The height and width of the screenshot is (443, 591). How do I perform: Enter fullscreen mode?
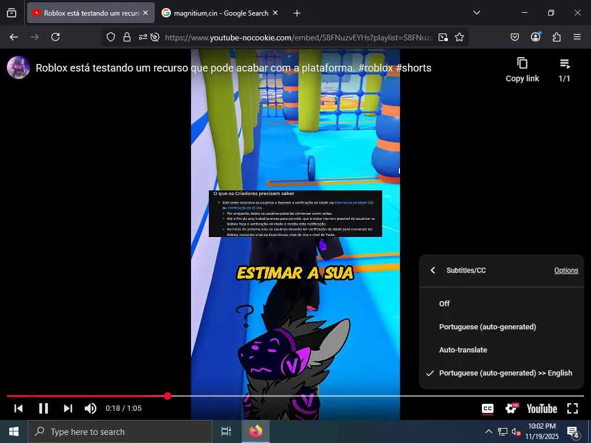573,408
